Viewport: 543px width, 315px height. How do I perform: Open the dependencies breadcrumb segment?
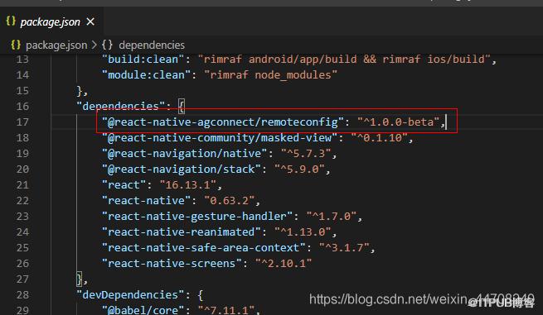coord(152,45)
